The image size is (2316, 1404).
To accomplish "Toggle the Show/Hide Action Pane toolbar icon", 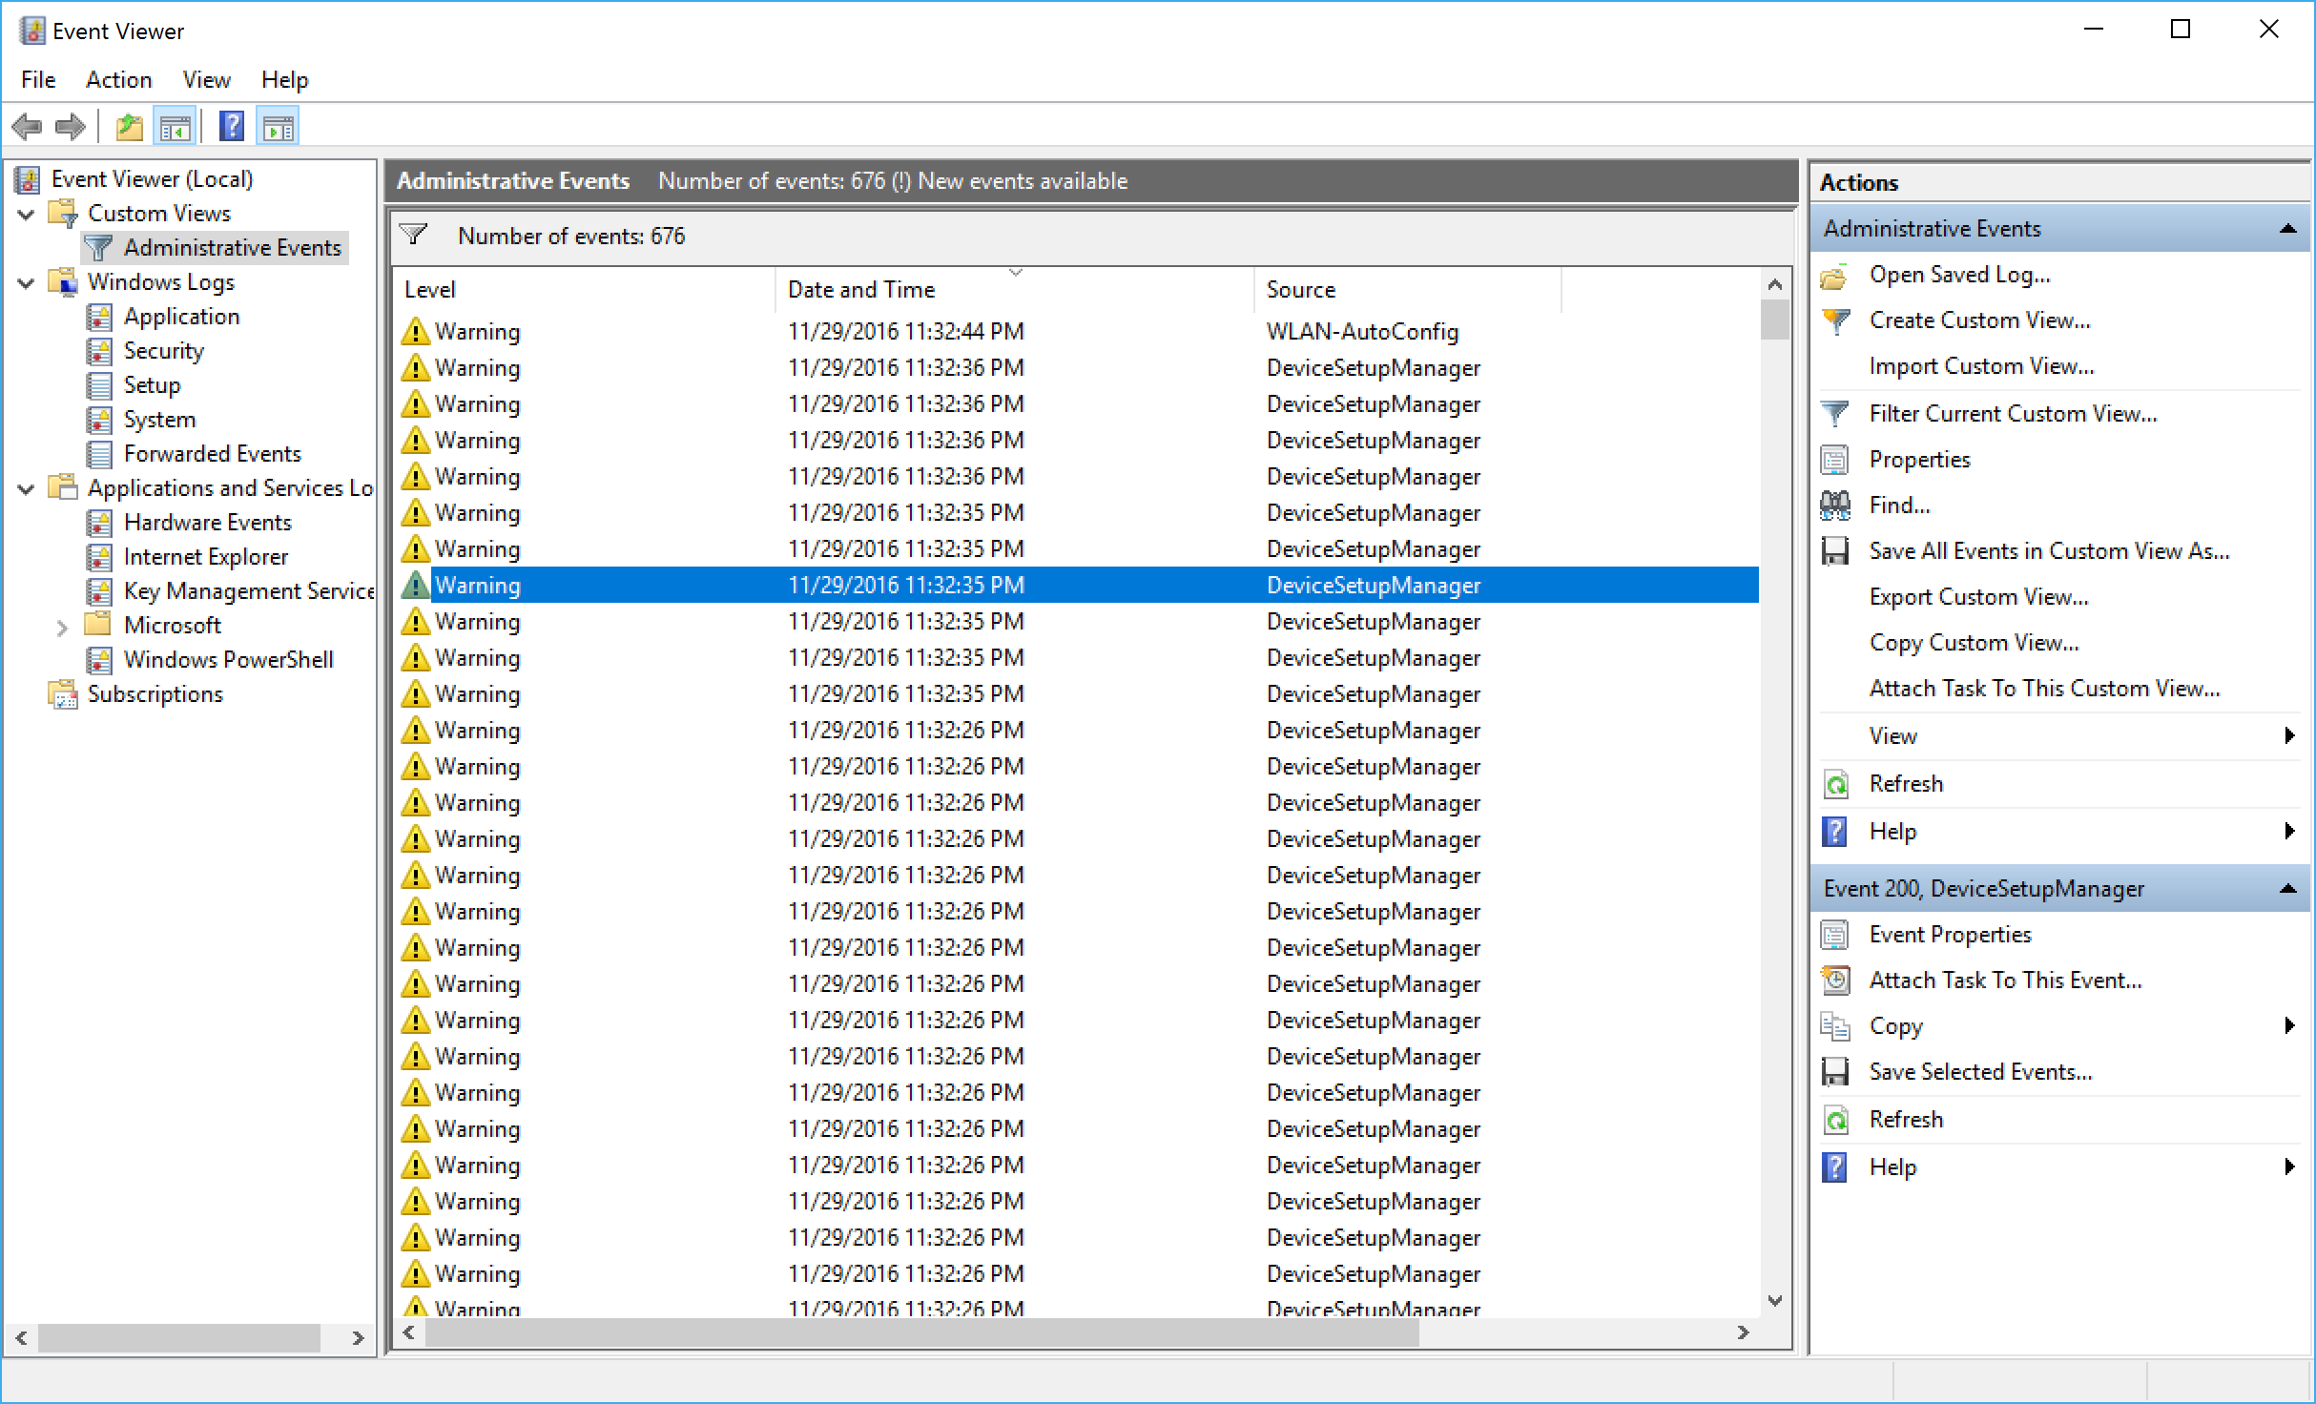I will coord(278,126).
